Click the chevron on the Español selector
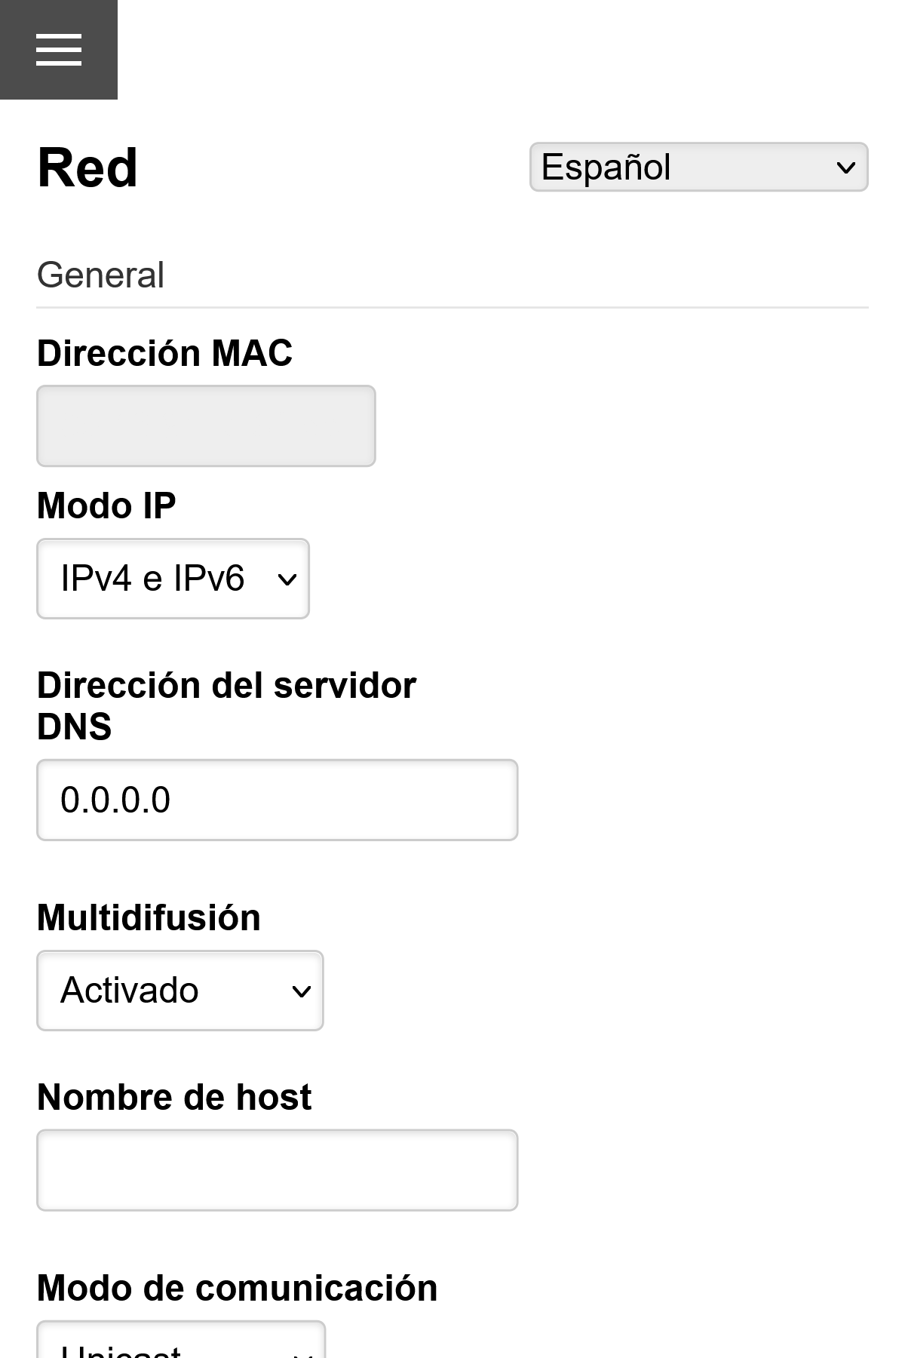Screen dimensions: 905x1358 pos(846,166)
